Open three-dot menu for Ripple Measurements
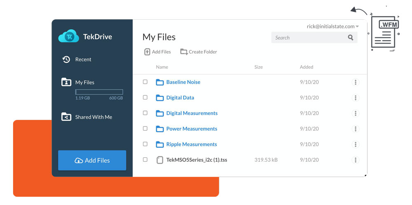412x205 pixels. click(355, 144)
